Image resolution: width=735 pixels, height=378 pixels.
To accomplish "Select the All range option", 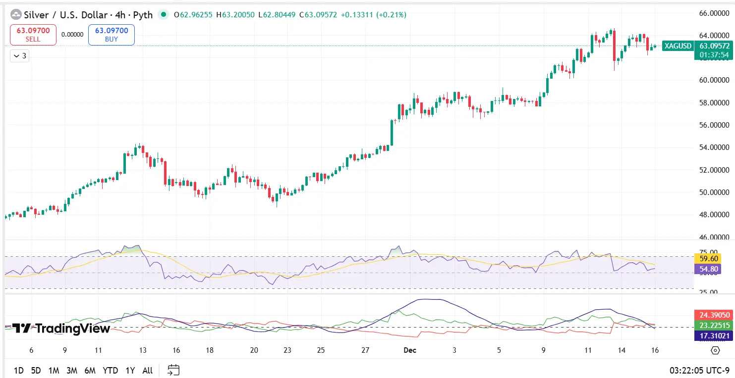I will pos(147,370).
